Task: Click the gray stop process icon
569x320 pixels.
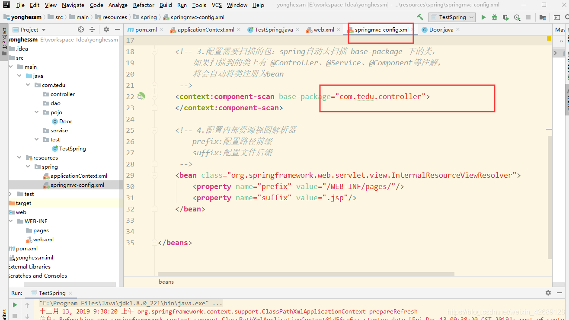Action: [528, 17]
